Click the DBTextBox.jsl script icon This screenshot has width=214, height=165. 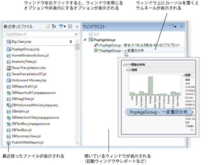(9, 130)
